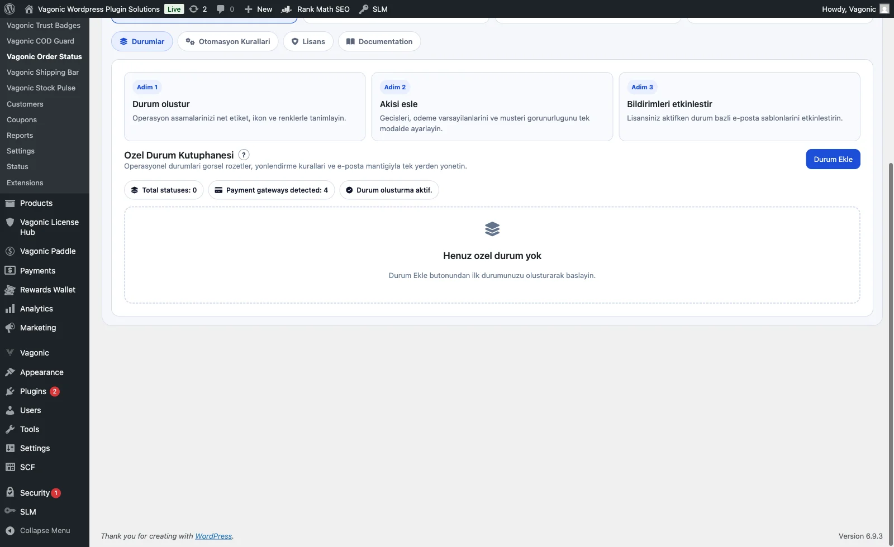Image resolution: width=894 pixels, height=547 pixels.
Task: Open the Documentation tab
Action: pos(379,41)
